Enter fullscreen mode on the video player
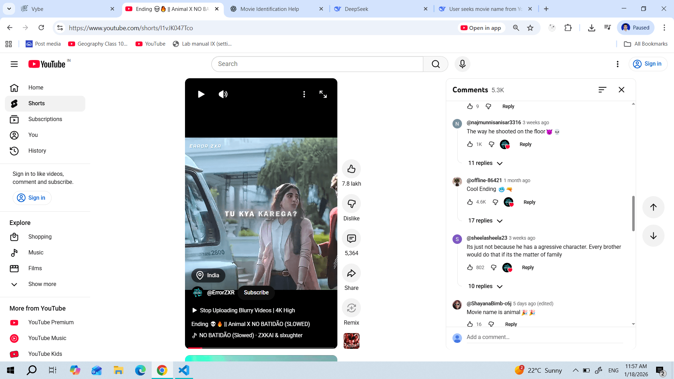Image resolution: width=674 pixels, height=379 pixels. [323, 94]
